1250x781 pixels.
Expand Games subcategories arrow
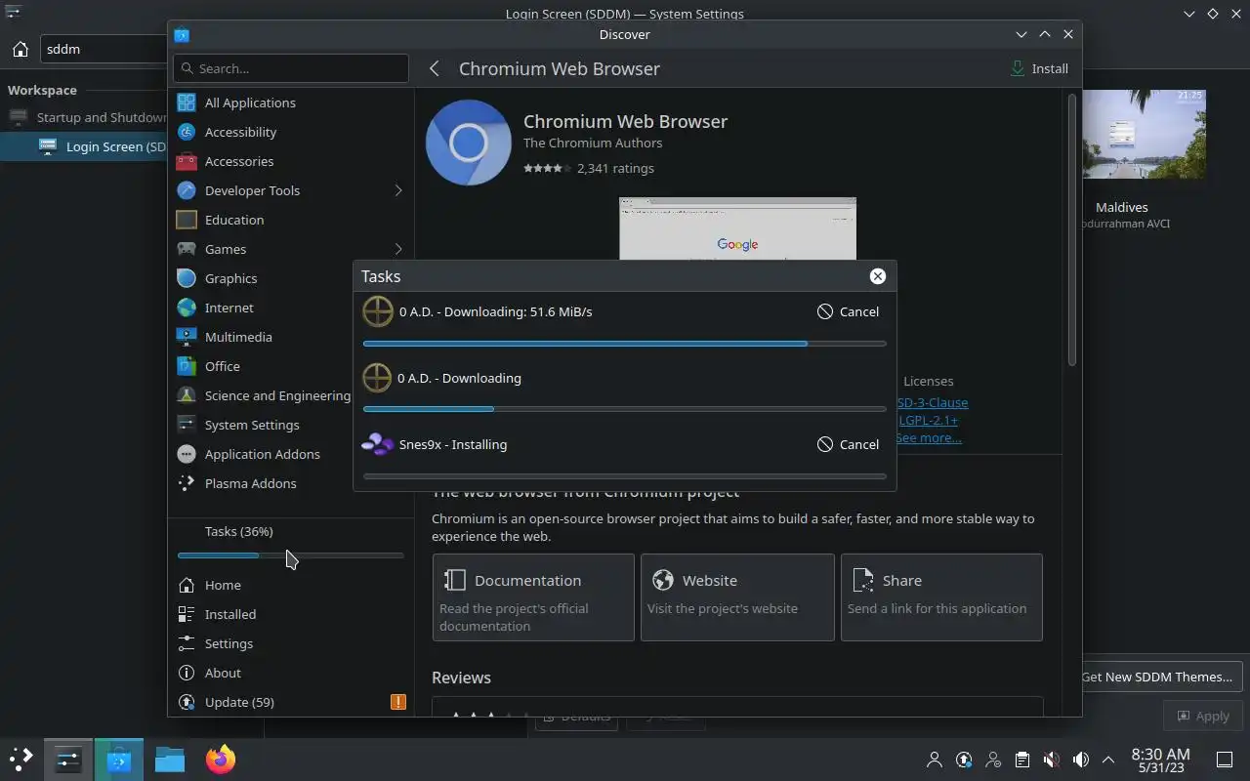click(x=398, y=249)
